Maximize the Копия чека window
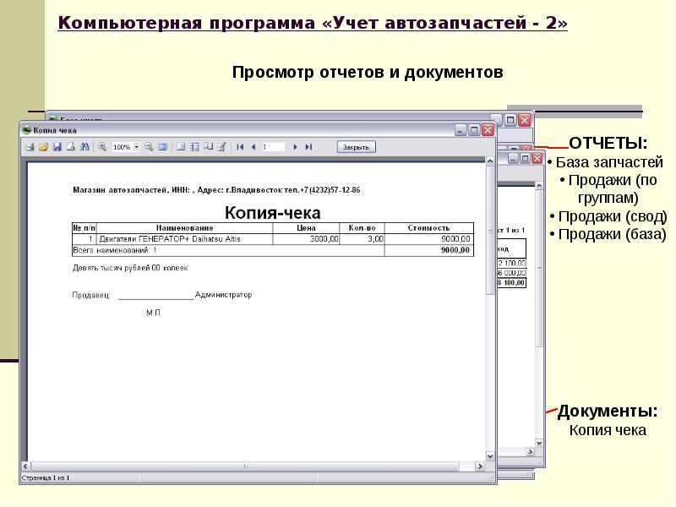This screenshot has width=676, height=507. pos(474,130)
